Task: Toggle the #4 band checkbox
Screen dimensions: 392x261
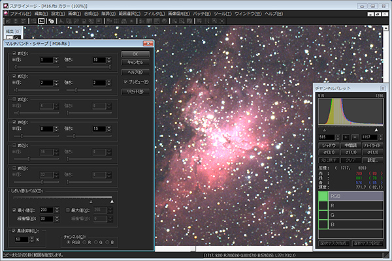Action: (14, 122)
